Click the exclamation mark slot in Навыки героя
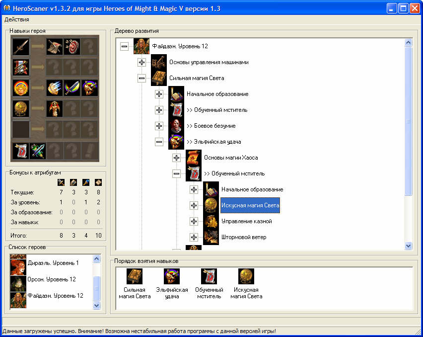 89,151
